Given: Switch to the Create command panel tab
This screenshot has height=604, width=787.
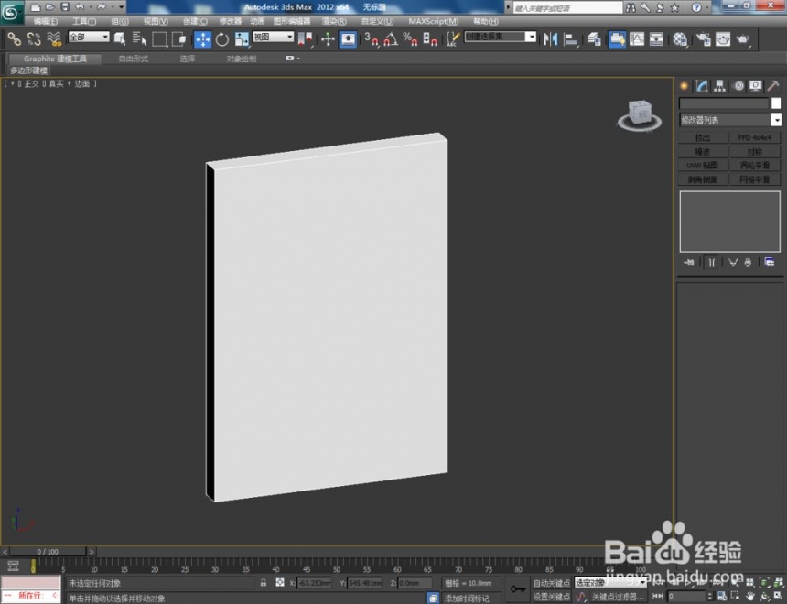Looking at the screenshot, I should (685, 86).
